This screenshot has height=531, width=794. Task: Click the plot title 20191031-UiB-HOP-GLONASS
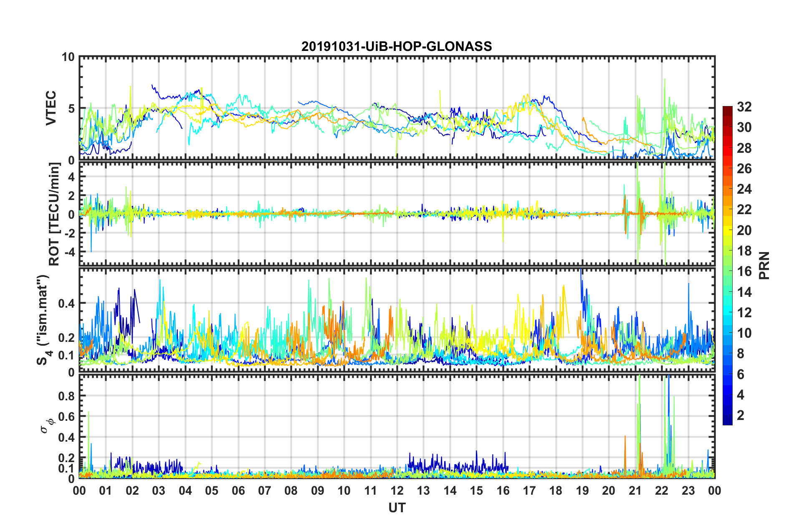[397, 46]
